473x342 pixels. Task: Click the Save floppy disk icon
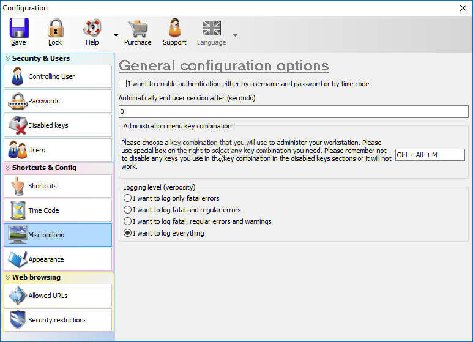pos(18,28)
